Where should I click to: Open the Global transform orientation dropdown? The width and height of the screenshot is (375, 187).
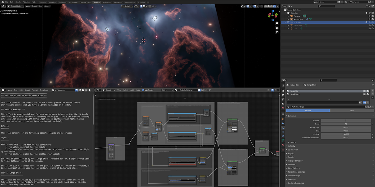[x=127, y=6]
